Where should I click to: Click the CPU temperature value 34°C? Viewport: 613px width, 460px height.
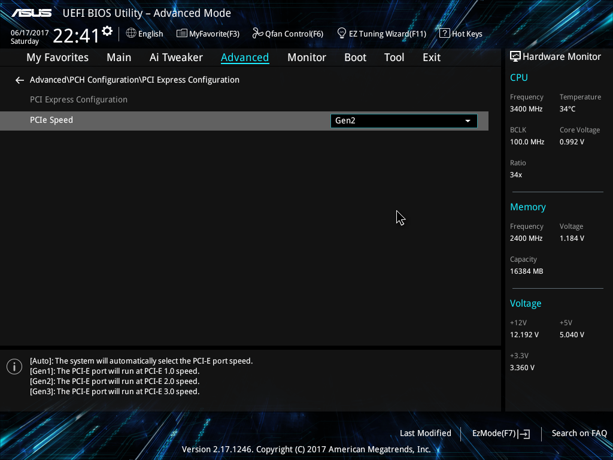(x=568, y=109)
